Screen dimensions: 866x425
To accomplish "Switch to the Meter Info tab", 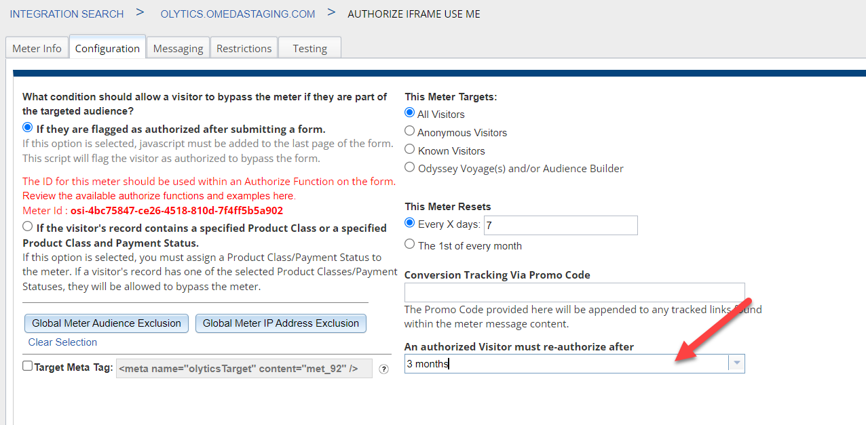I will (37, 49).
